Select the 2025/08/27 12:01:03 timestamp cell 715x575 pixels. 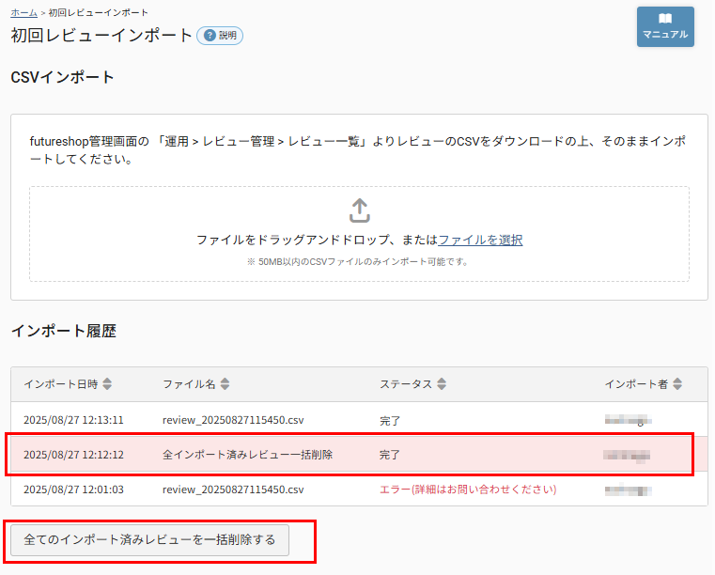[x=73, y=490]
